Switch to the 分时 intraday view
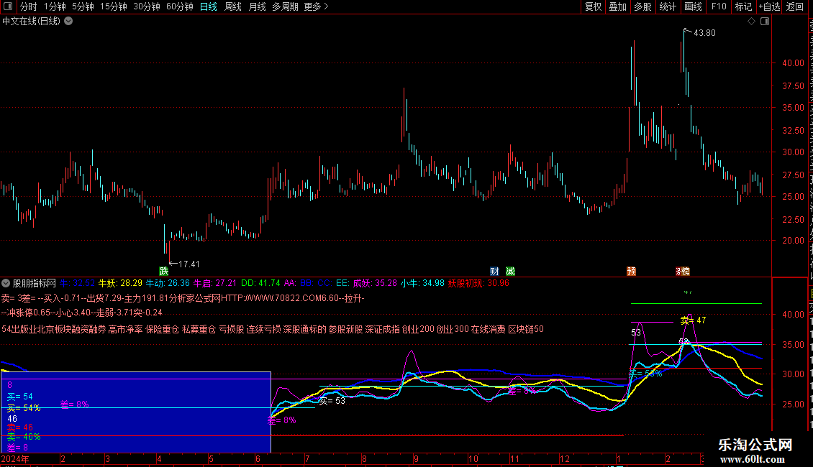This screenshot has height=467, width=813. tap(28, 7)
